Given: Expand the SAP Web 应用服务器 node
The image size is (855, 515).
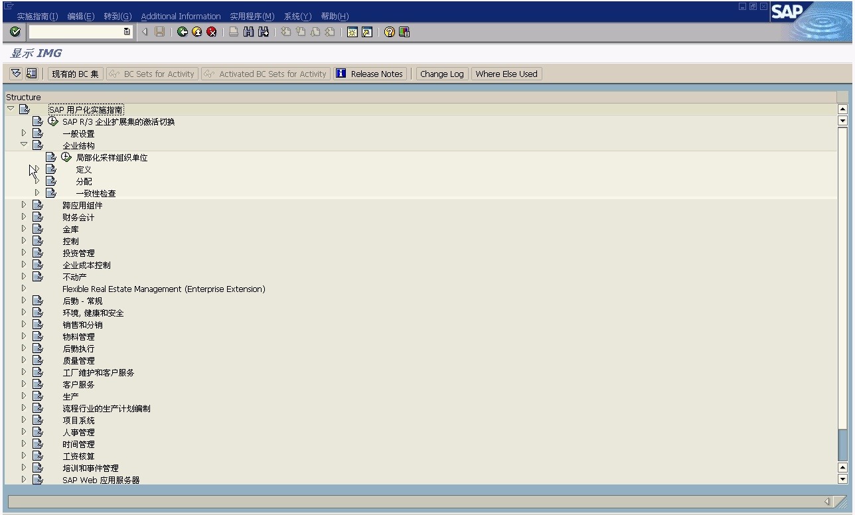Looking at the screenshot, I should (x=24, y=479).
